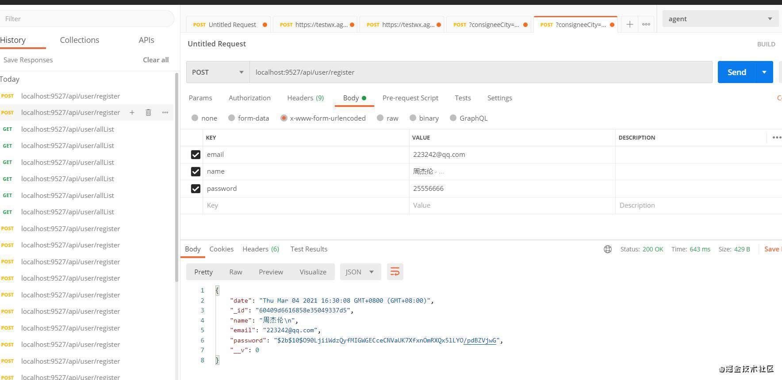Select the Pretty response view
782x380 pixels.
[203, 272]
